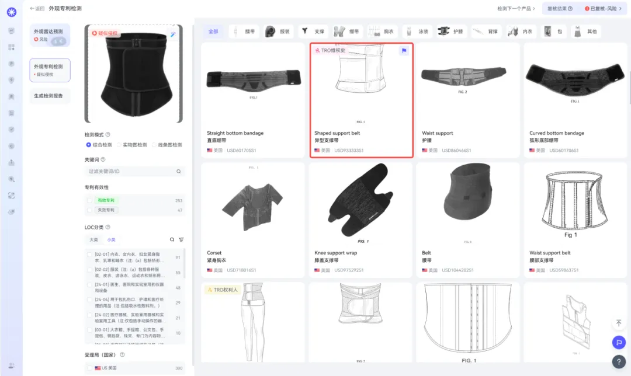
Task: Check the [02-02] 服装 category checkbox
Action: (90, 270)
